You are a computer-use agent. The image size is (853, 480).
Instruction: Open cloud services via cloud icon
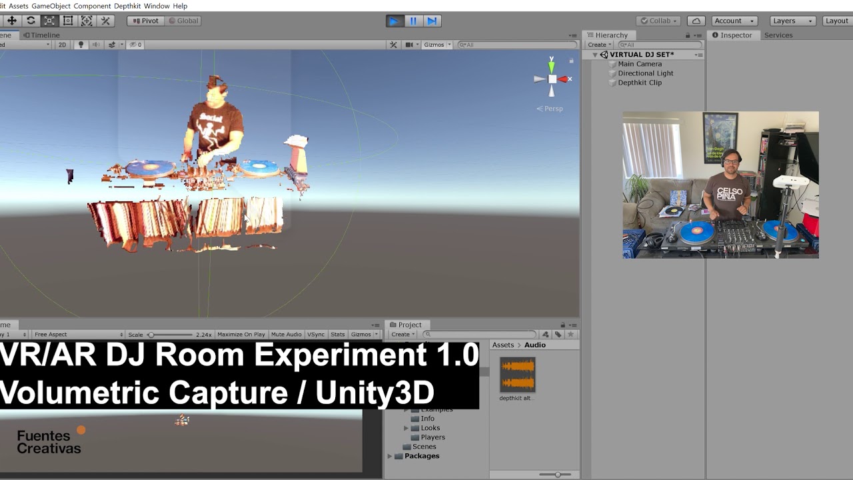(696, 21)
